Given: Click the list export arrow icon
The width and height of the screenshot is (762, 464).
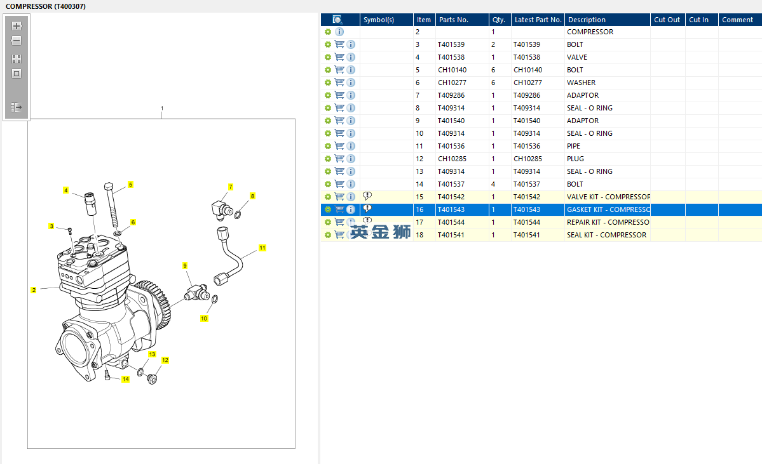Looking at the screenshot, I should tap(17, 107).
